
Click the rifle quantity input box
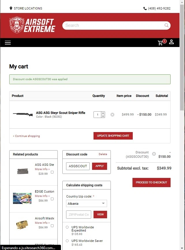(98, 115)
